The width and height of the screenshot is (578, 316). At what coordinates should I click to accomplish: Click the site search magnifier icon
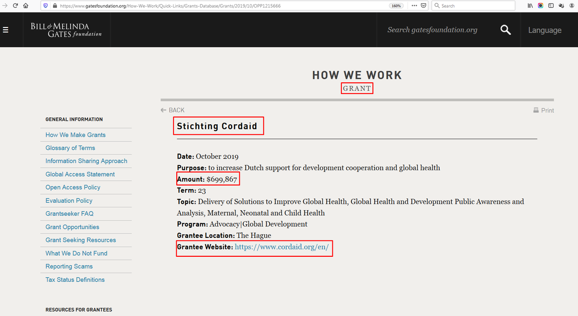(x=505, y=30)
